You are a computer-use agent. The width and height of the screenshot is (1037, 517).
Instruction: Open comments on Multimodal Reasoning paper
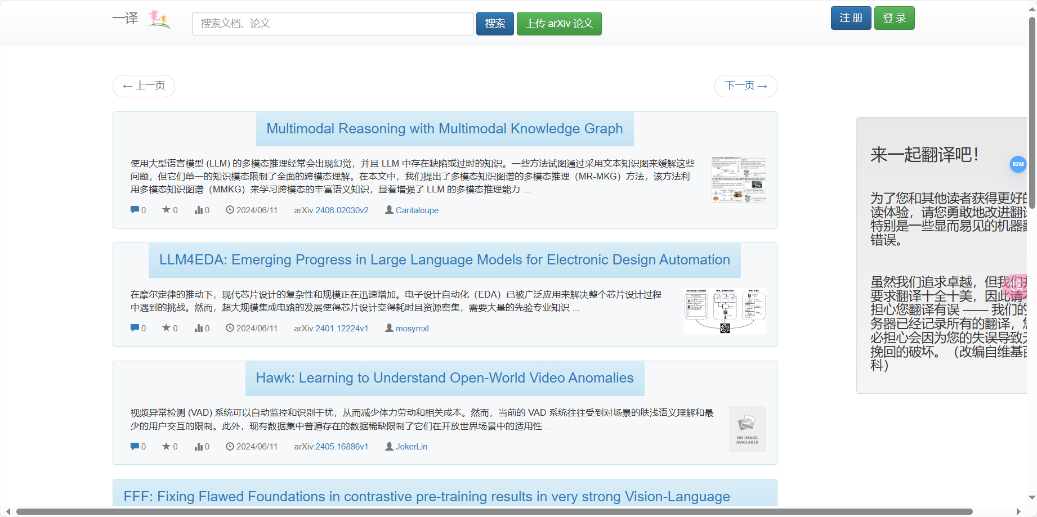pos(135,210)
